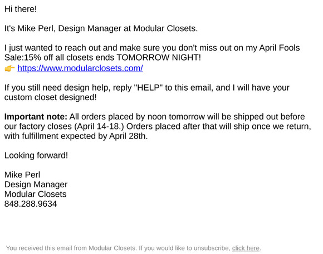
Task: Click the 'Design Manager' signature line
Action: (36, 185)
